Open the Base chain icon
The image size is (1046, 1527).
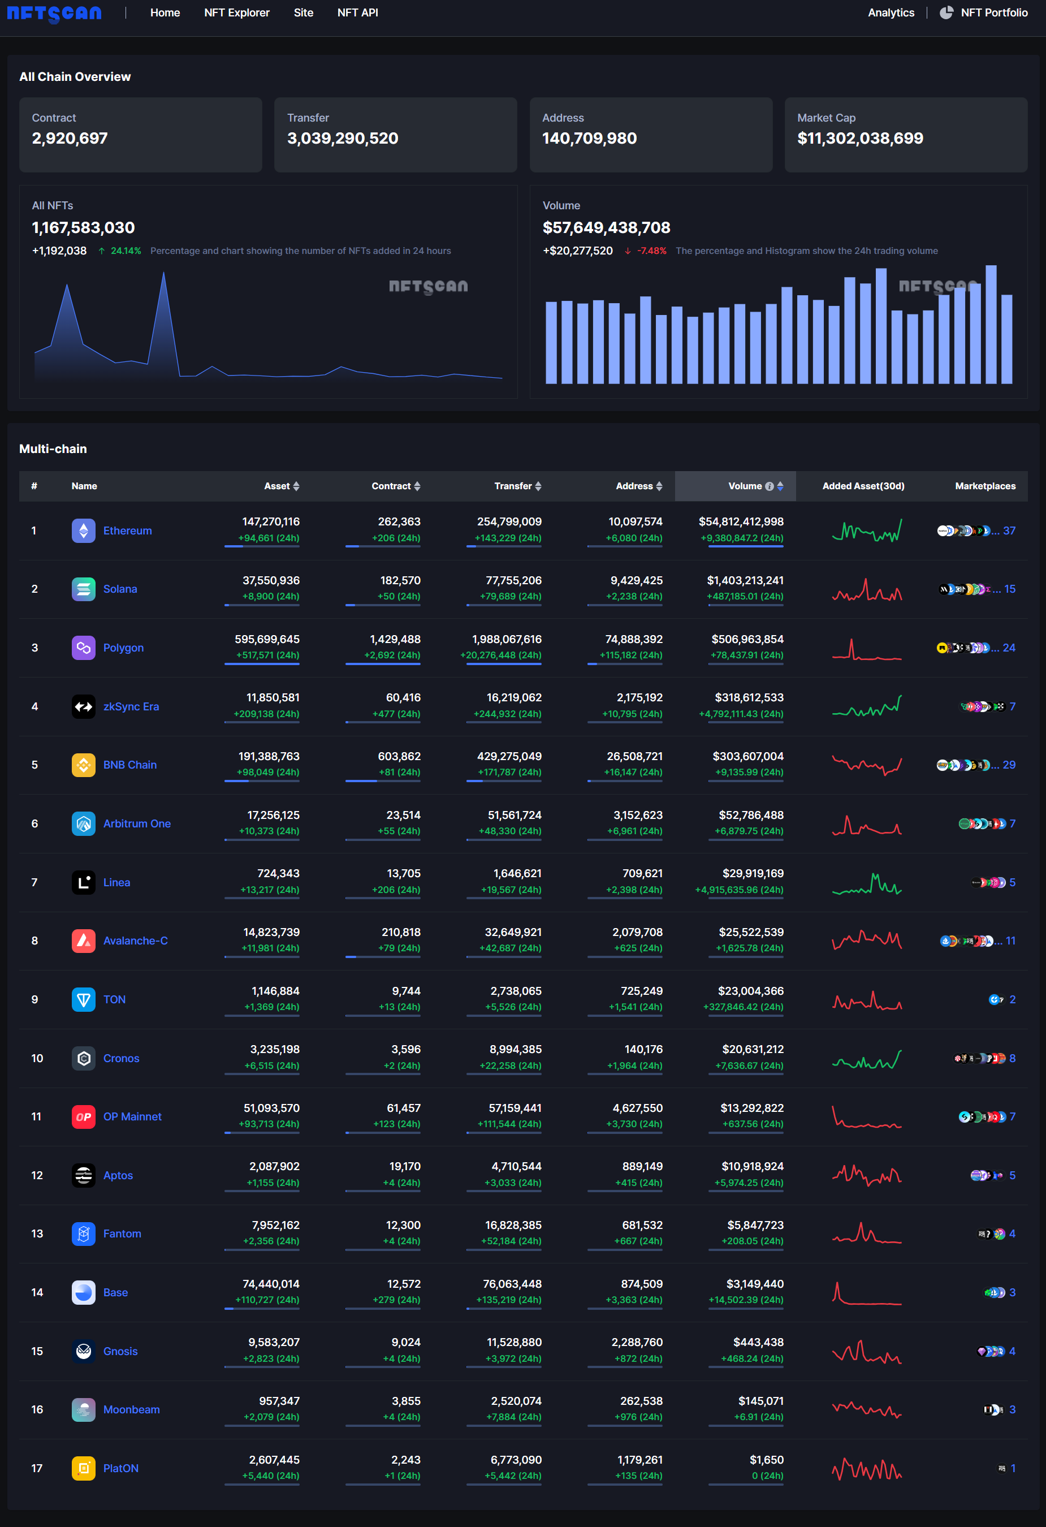(x=84, y=1292)
